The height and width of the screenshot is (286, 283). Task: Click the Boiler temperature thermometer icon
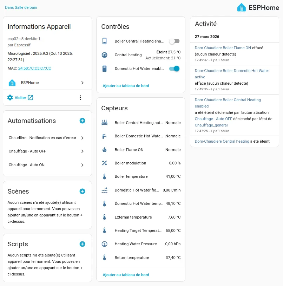click(x=104, y=176)
